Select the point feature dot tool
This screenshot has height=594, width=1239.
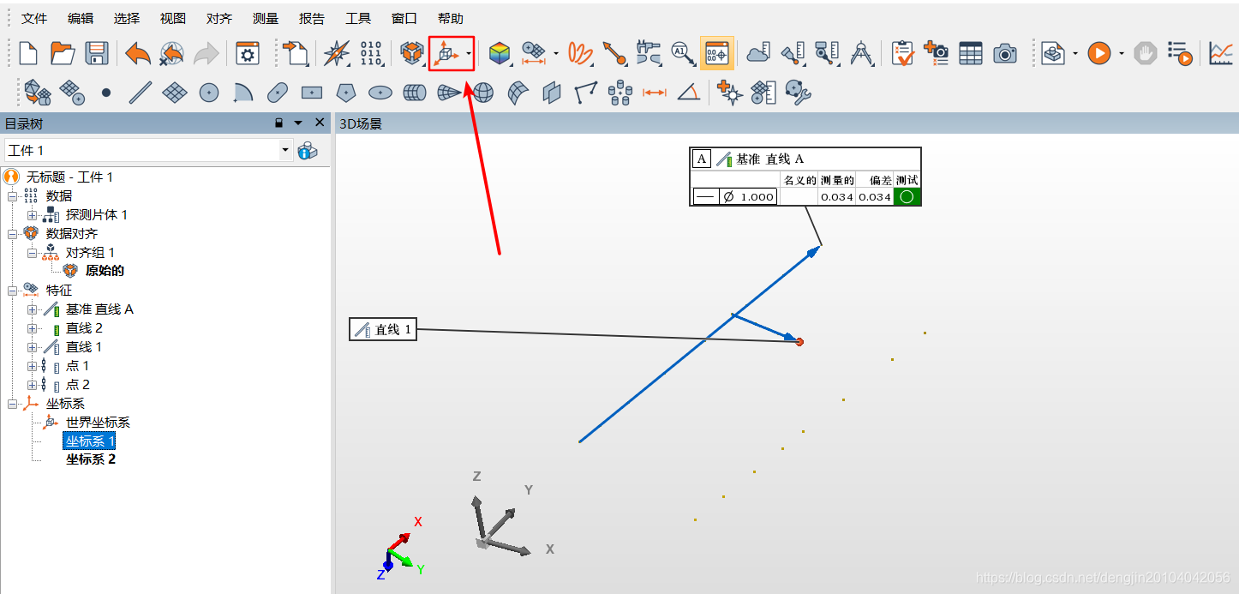click(x=106, y=92)
